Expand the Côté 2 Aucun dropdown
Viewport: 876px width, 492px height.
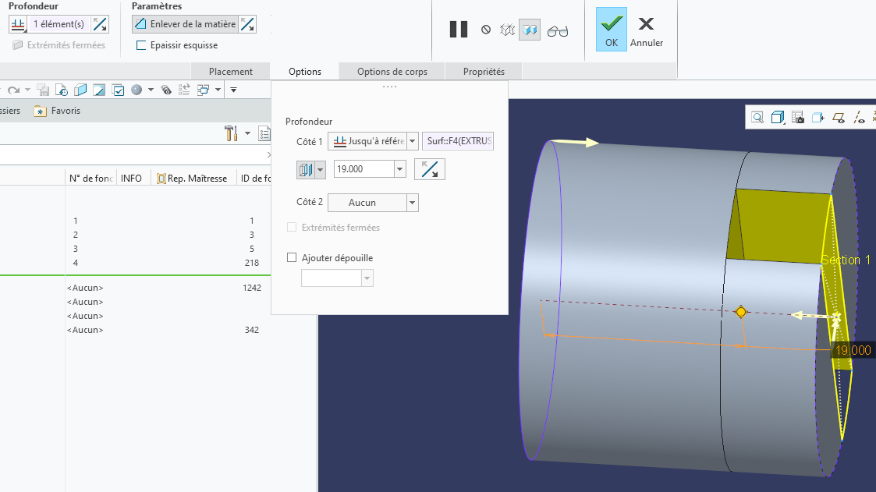click(413, 203)
